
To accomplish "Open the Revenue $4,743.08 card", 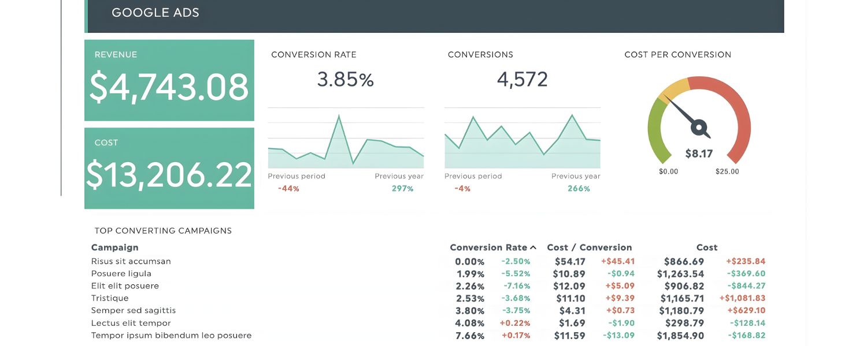I will pos(169,80).
